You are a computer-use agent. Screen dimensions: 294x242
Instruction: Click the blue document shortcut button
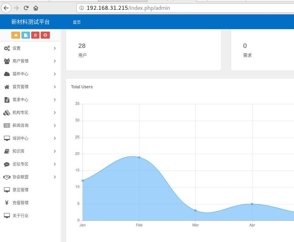pyautogui.click(x=26, y=35)
